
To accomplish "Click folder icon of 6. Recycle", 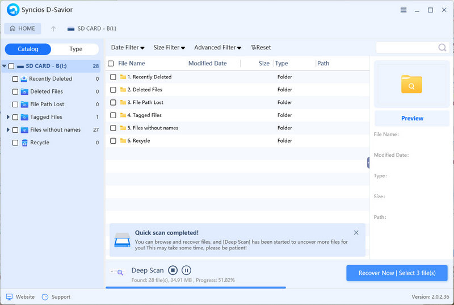I will click(x=123, y=140).
